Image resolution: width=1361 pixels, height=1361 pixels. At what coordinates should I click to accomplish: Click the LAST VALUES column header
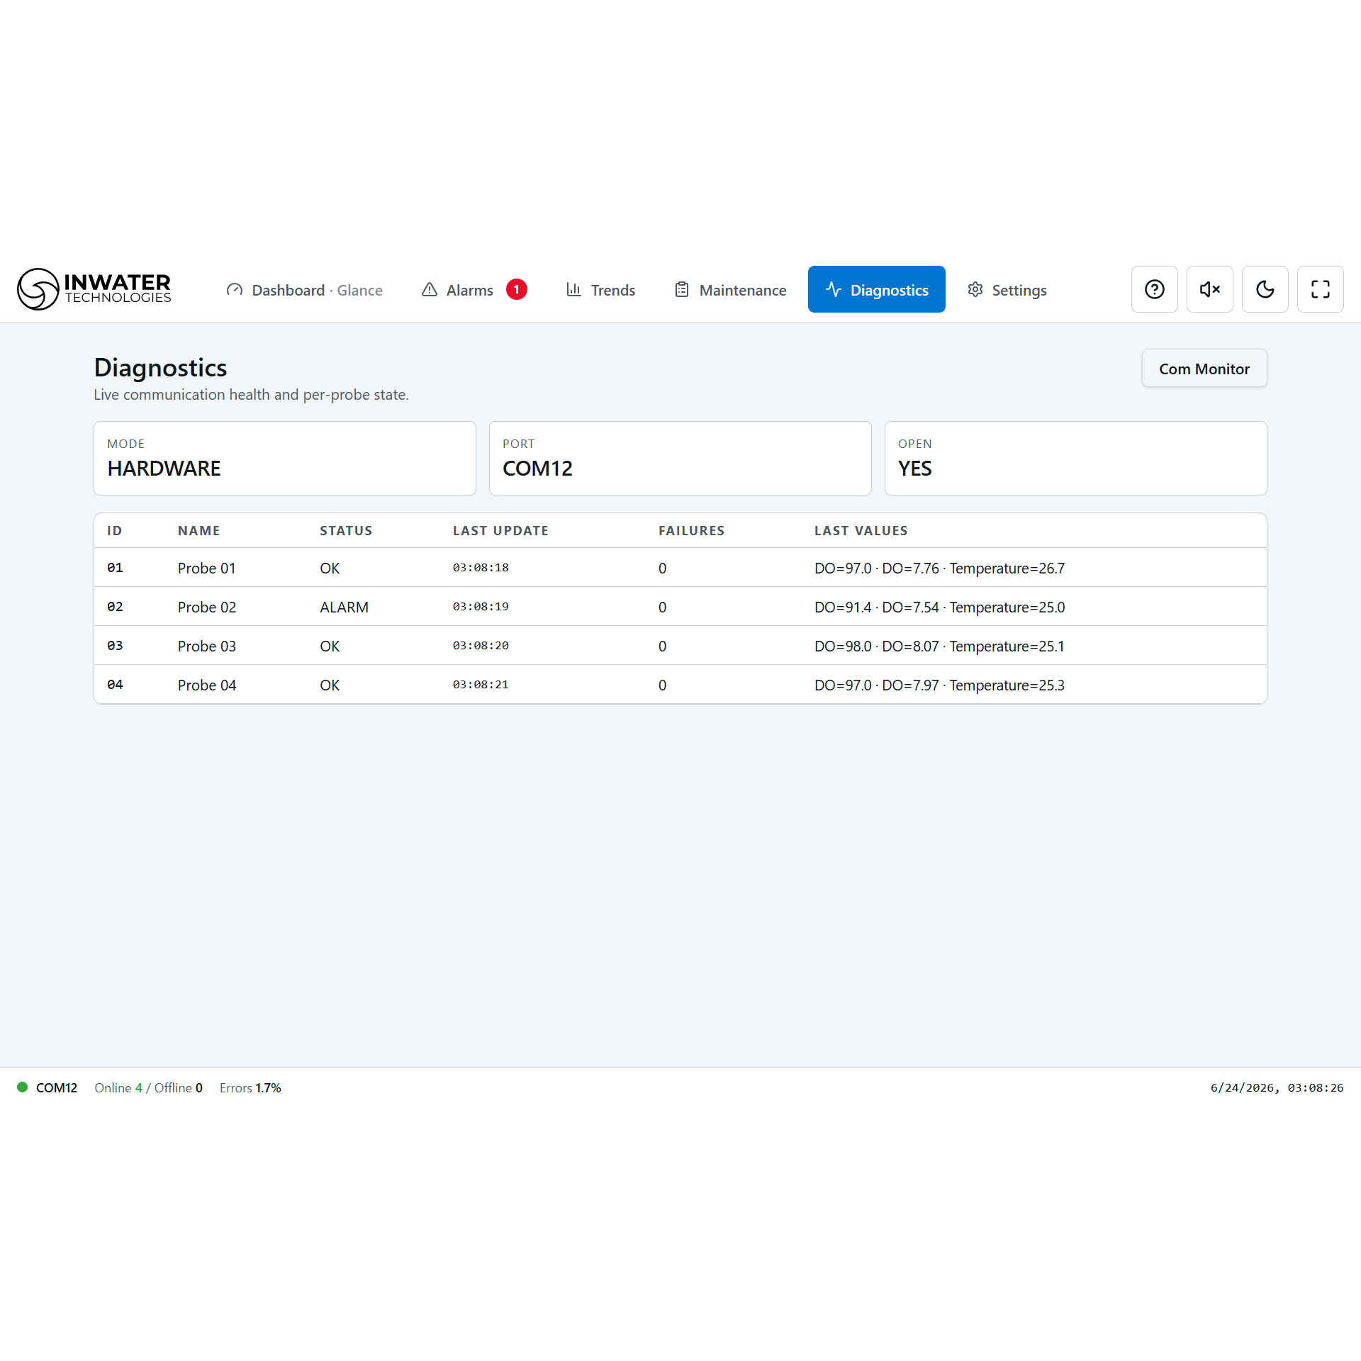861,531
